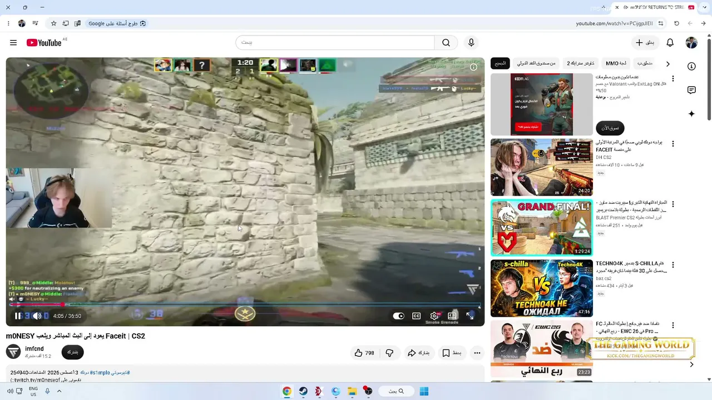Open the YouTube guide hamburger menu
Viewport: 712px width, 400px height.
pos(13,43)
